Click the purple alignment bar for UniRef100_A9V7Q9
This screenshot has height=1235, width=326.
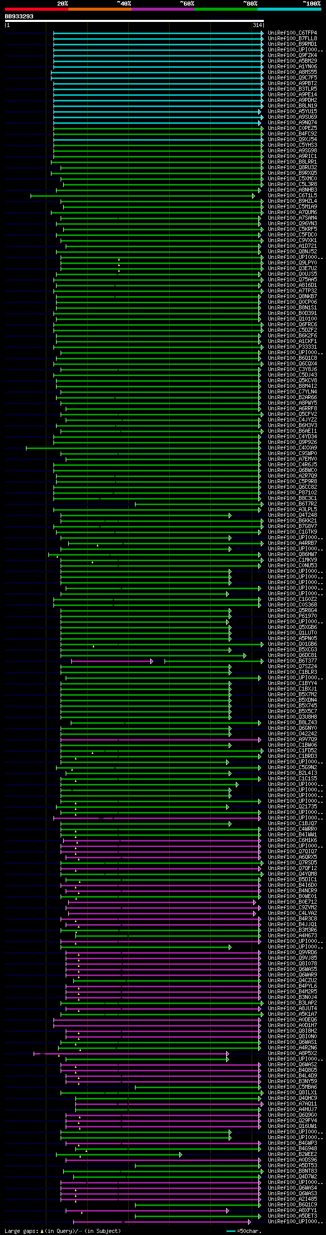[161, 740]
